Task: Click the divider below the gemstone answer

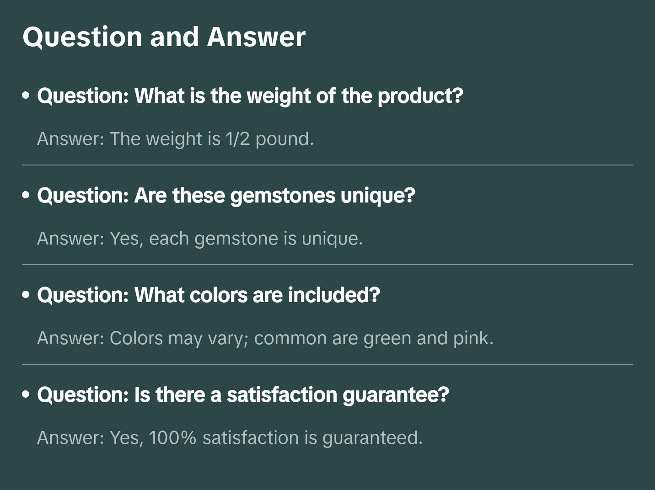Action: coord(327,265)
